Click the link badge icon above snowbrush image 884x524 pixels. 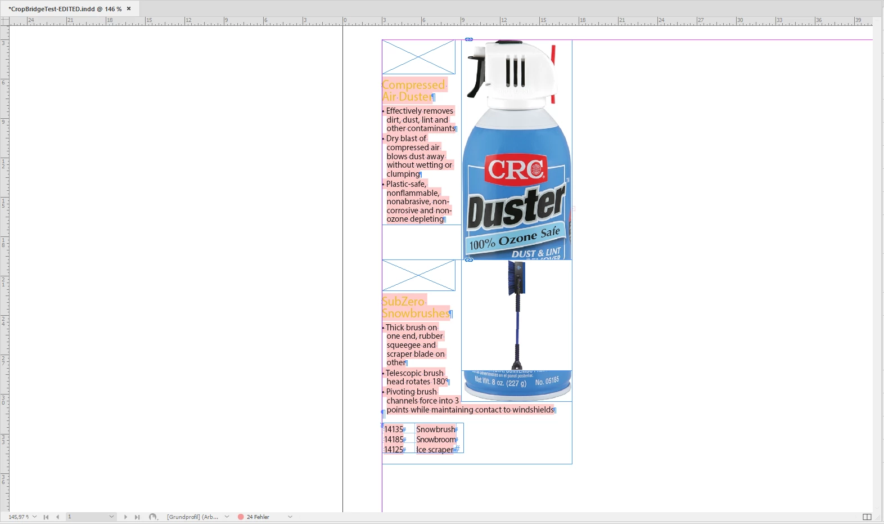coord(469,259)
